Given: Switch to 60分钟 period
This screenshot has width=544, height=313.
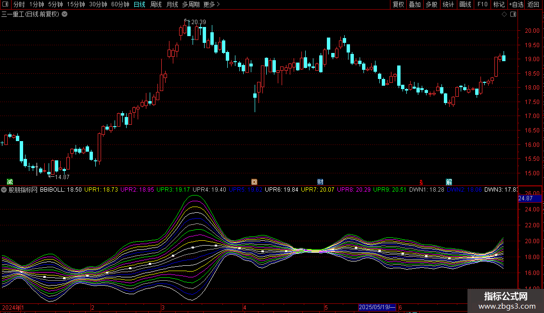Looking at the screenshot, I should click(x=120, y=4).
